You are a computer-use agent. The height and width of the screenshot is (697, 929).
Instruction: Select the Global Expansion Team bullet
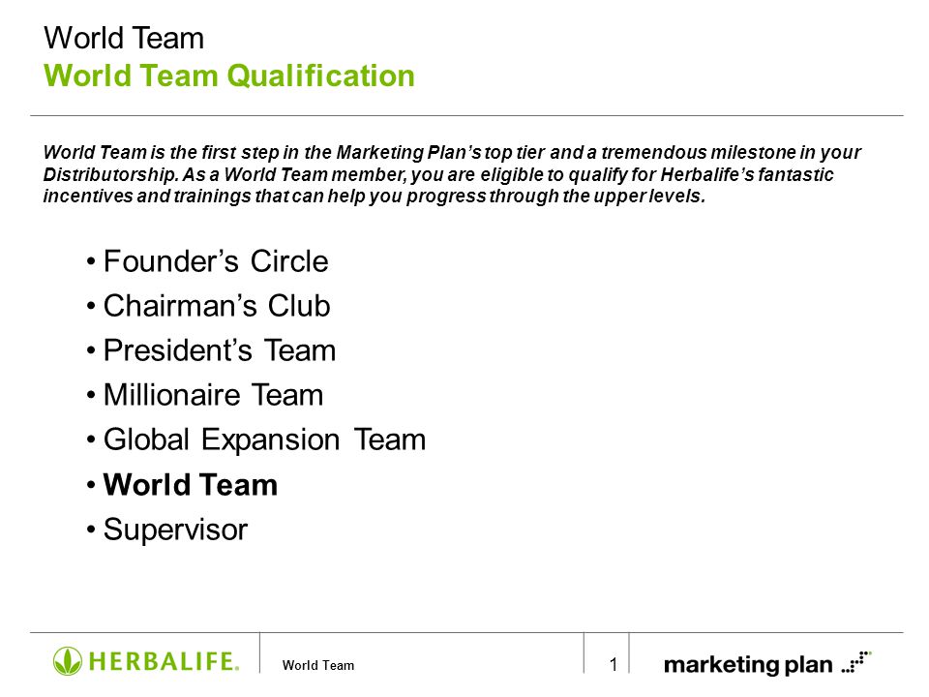click(264, 440)
